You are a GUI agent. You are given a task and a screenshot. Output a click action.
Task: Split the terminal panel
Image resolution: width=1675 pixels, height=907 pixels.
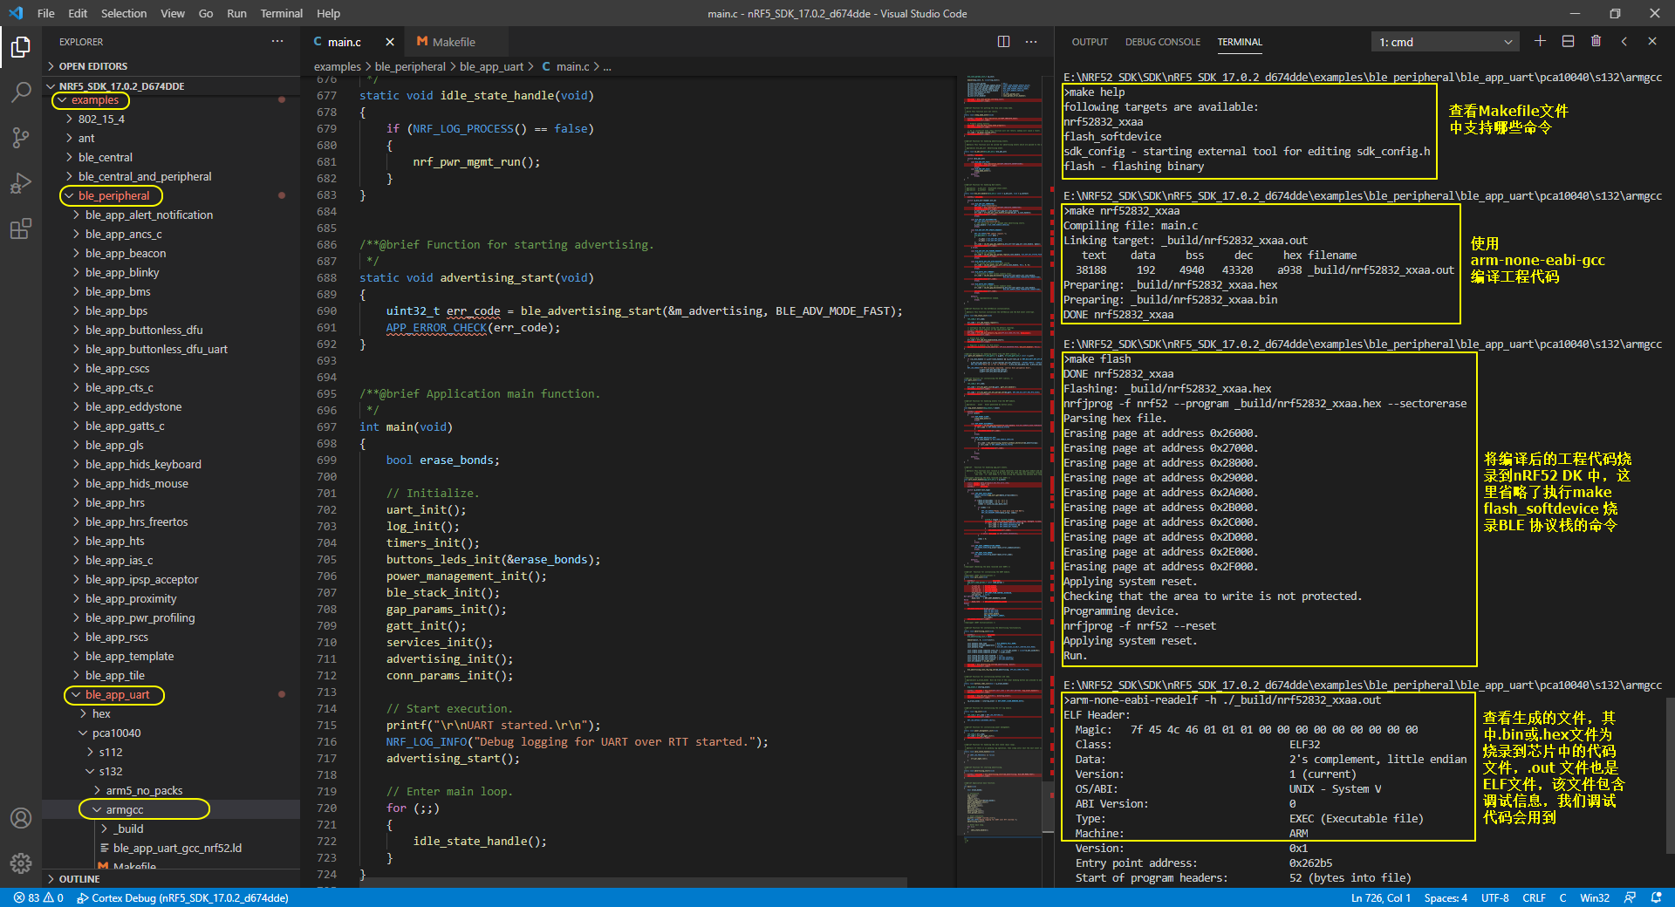(x=1568, y=41)
